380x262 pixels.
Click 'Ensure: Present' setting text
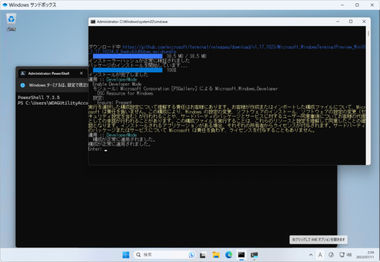tap(115, 103)
